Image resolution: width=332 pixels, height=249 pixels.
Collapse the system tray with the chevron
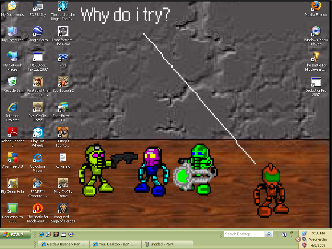(298, 239)
